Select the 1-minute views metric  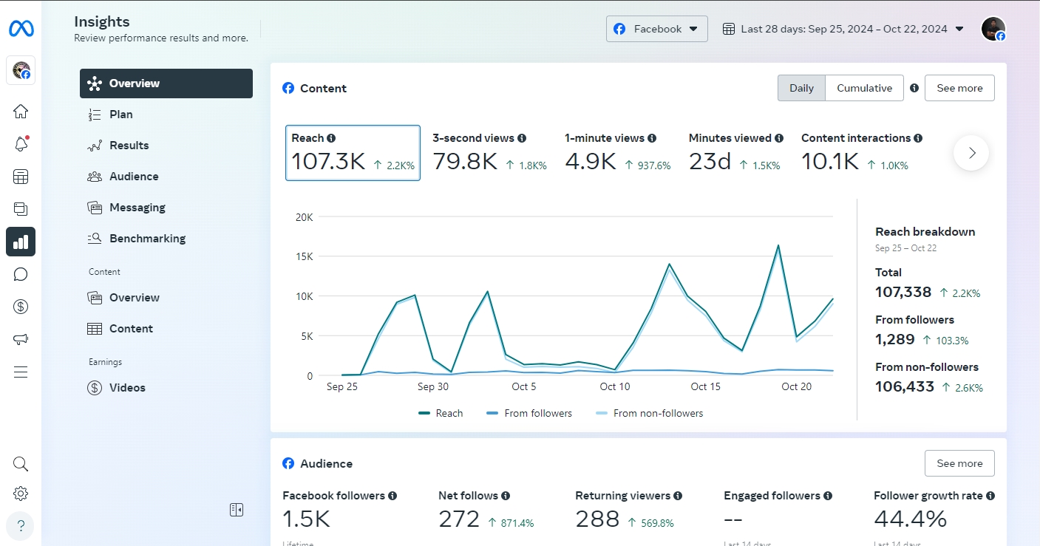(x=617, y=153)
